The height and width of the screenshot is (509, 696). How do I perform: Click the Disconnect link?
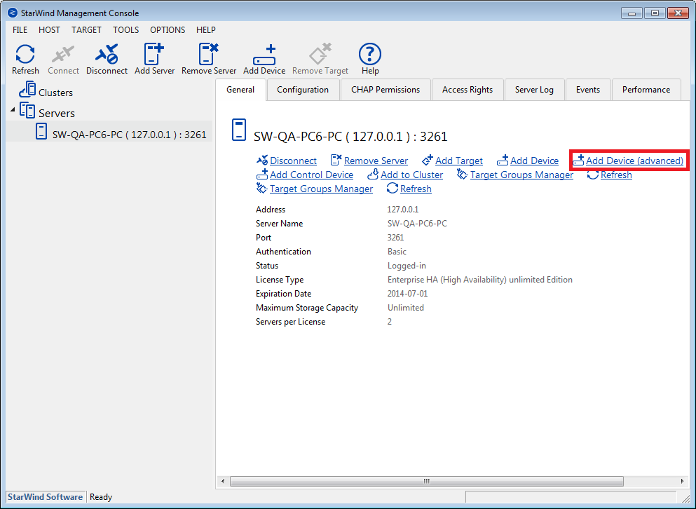point(293,161)
